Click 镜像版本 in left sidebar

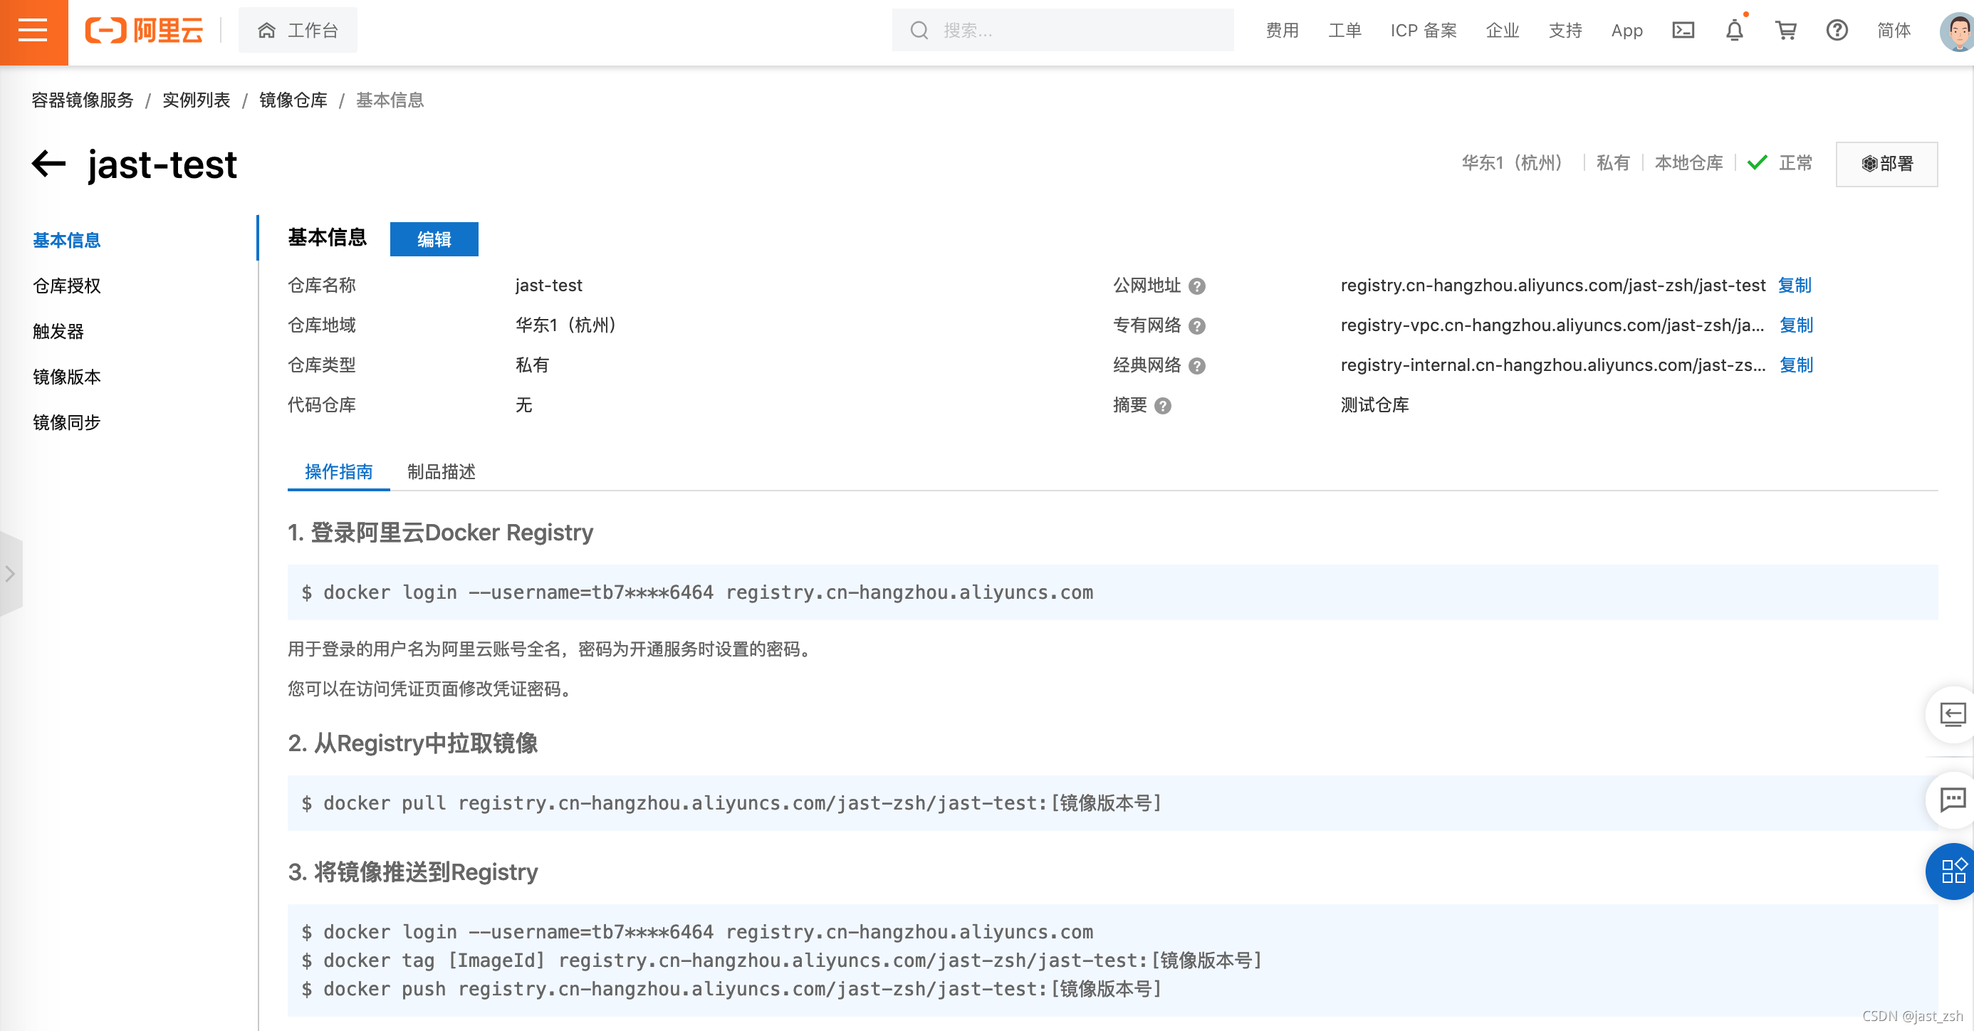coord(67,376)
